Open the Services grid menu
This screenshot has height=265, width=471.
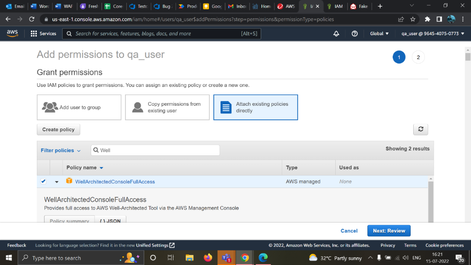pos(43,34)
